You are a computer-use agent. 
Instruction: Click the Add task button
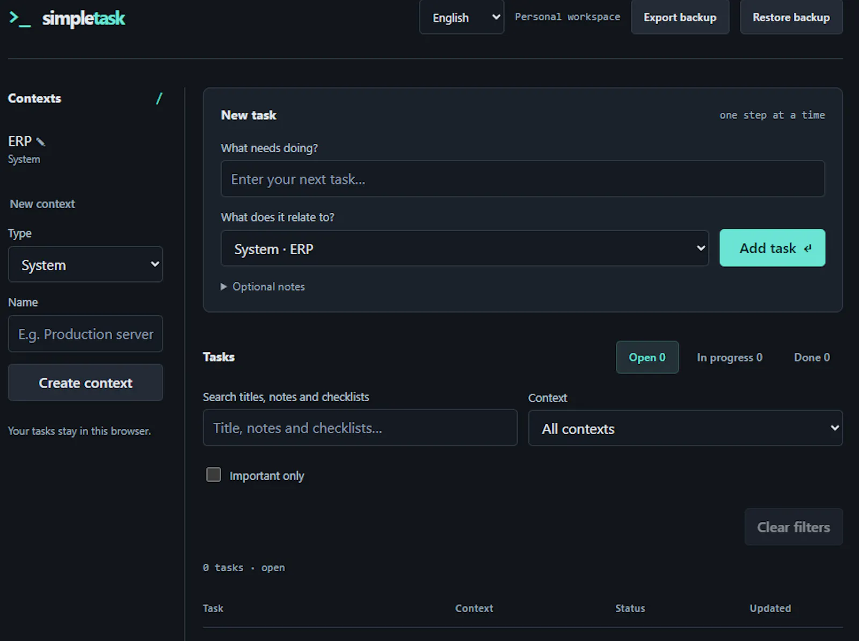772,248
